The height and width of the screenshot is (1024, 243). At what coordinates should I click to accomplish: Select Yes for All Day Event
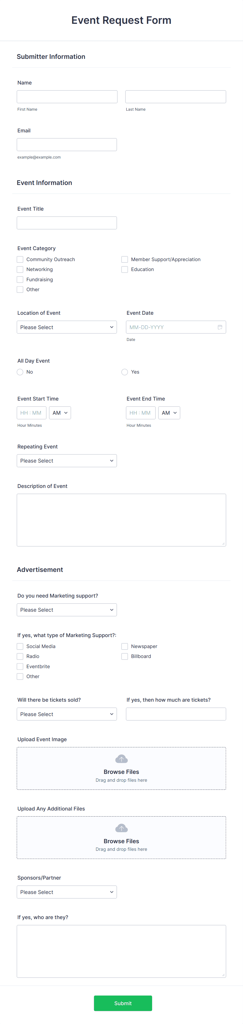coord(125,372)
